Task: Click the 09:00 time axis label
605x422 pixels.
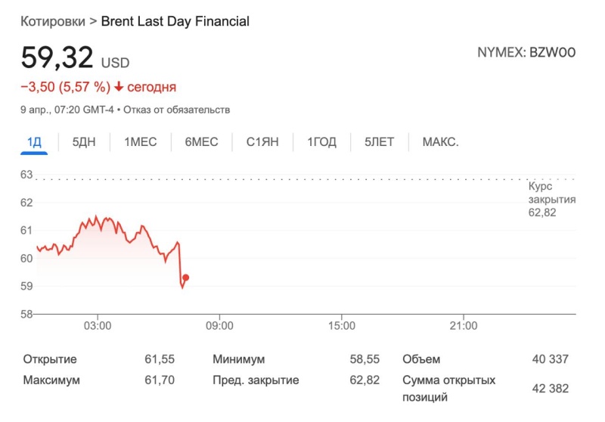Action: click(219, 326)
